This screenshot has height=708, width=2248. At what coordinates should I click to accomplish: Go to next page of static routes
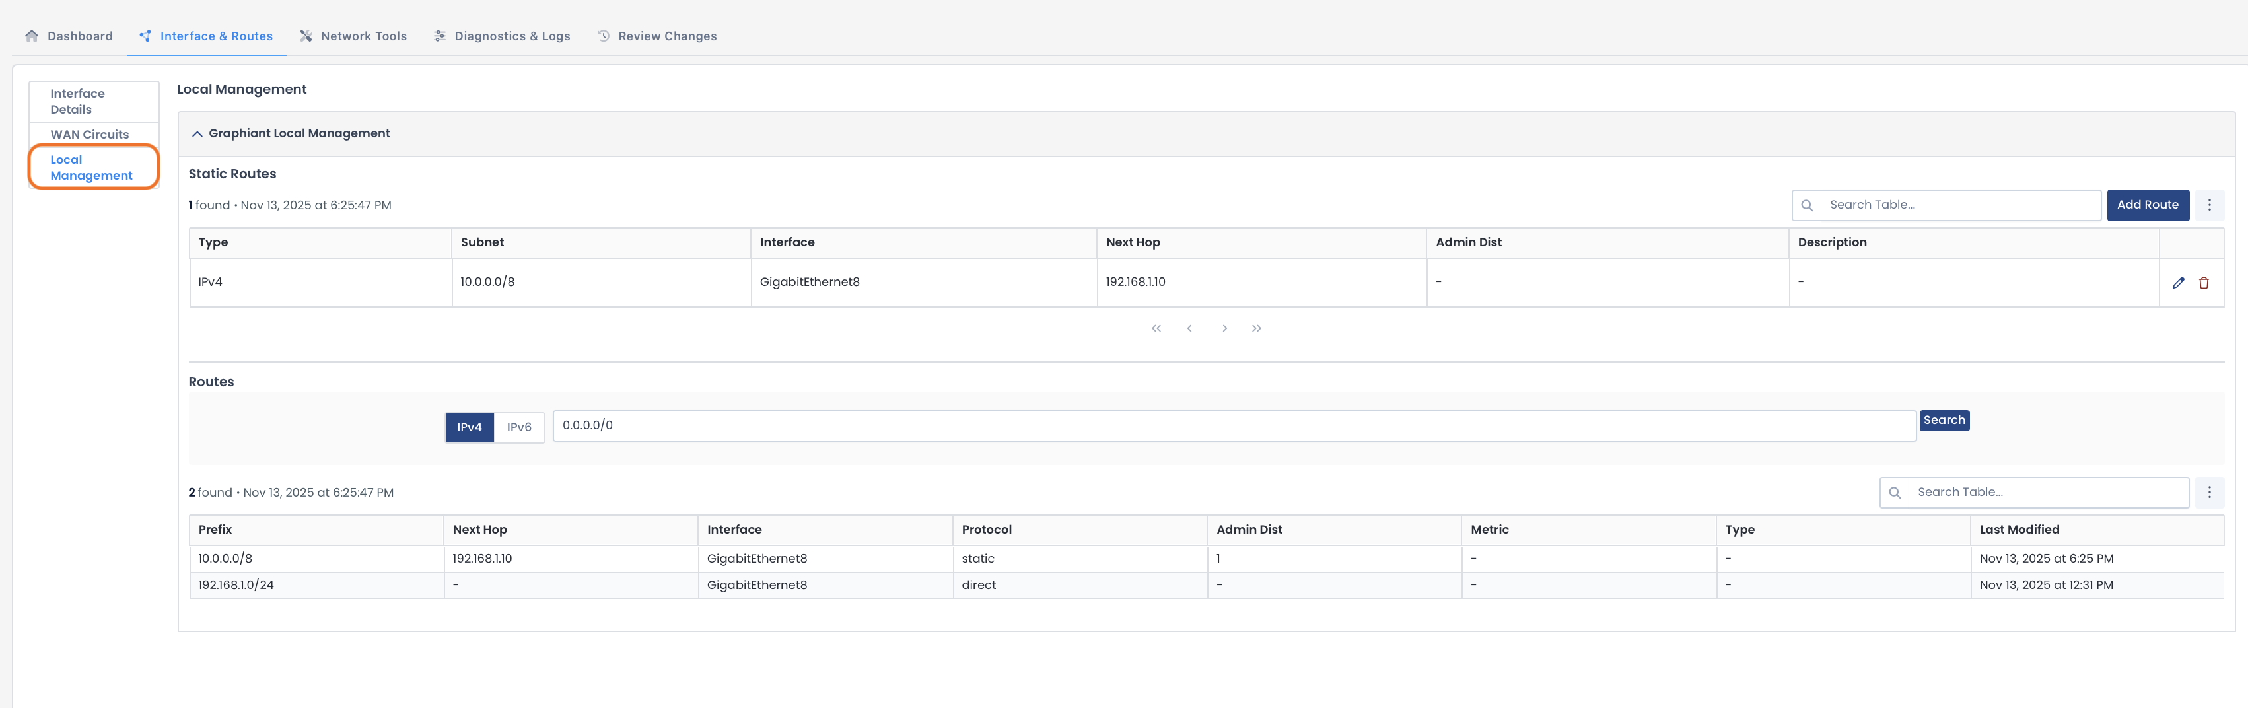[x=1224, y=328]
